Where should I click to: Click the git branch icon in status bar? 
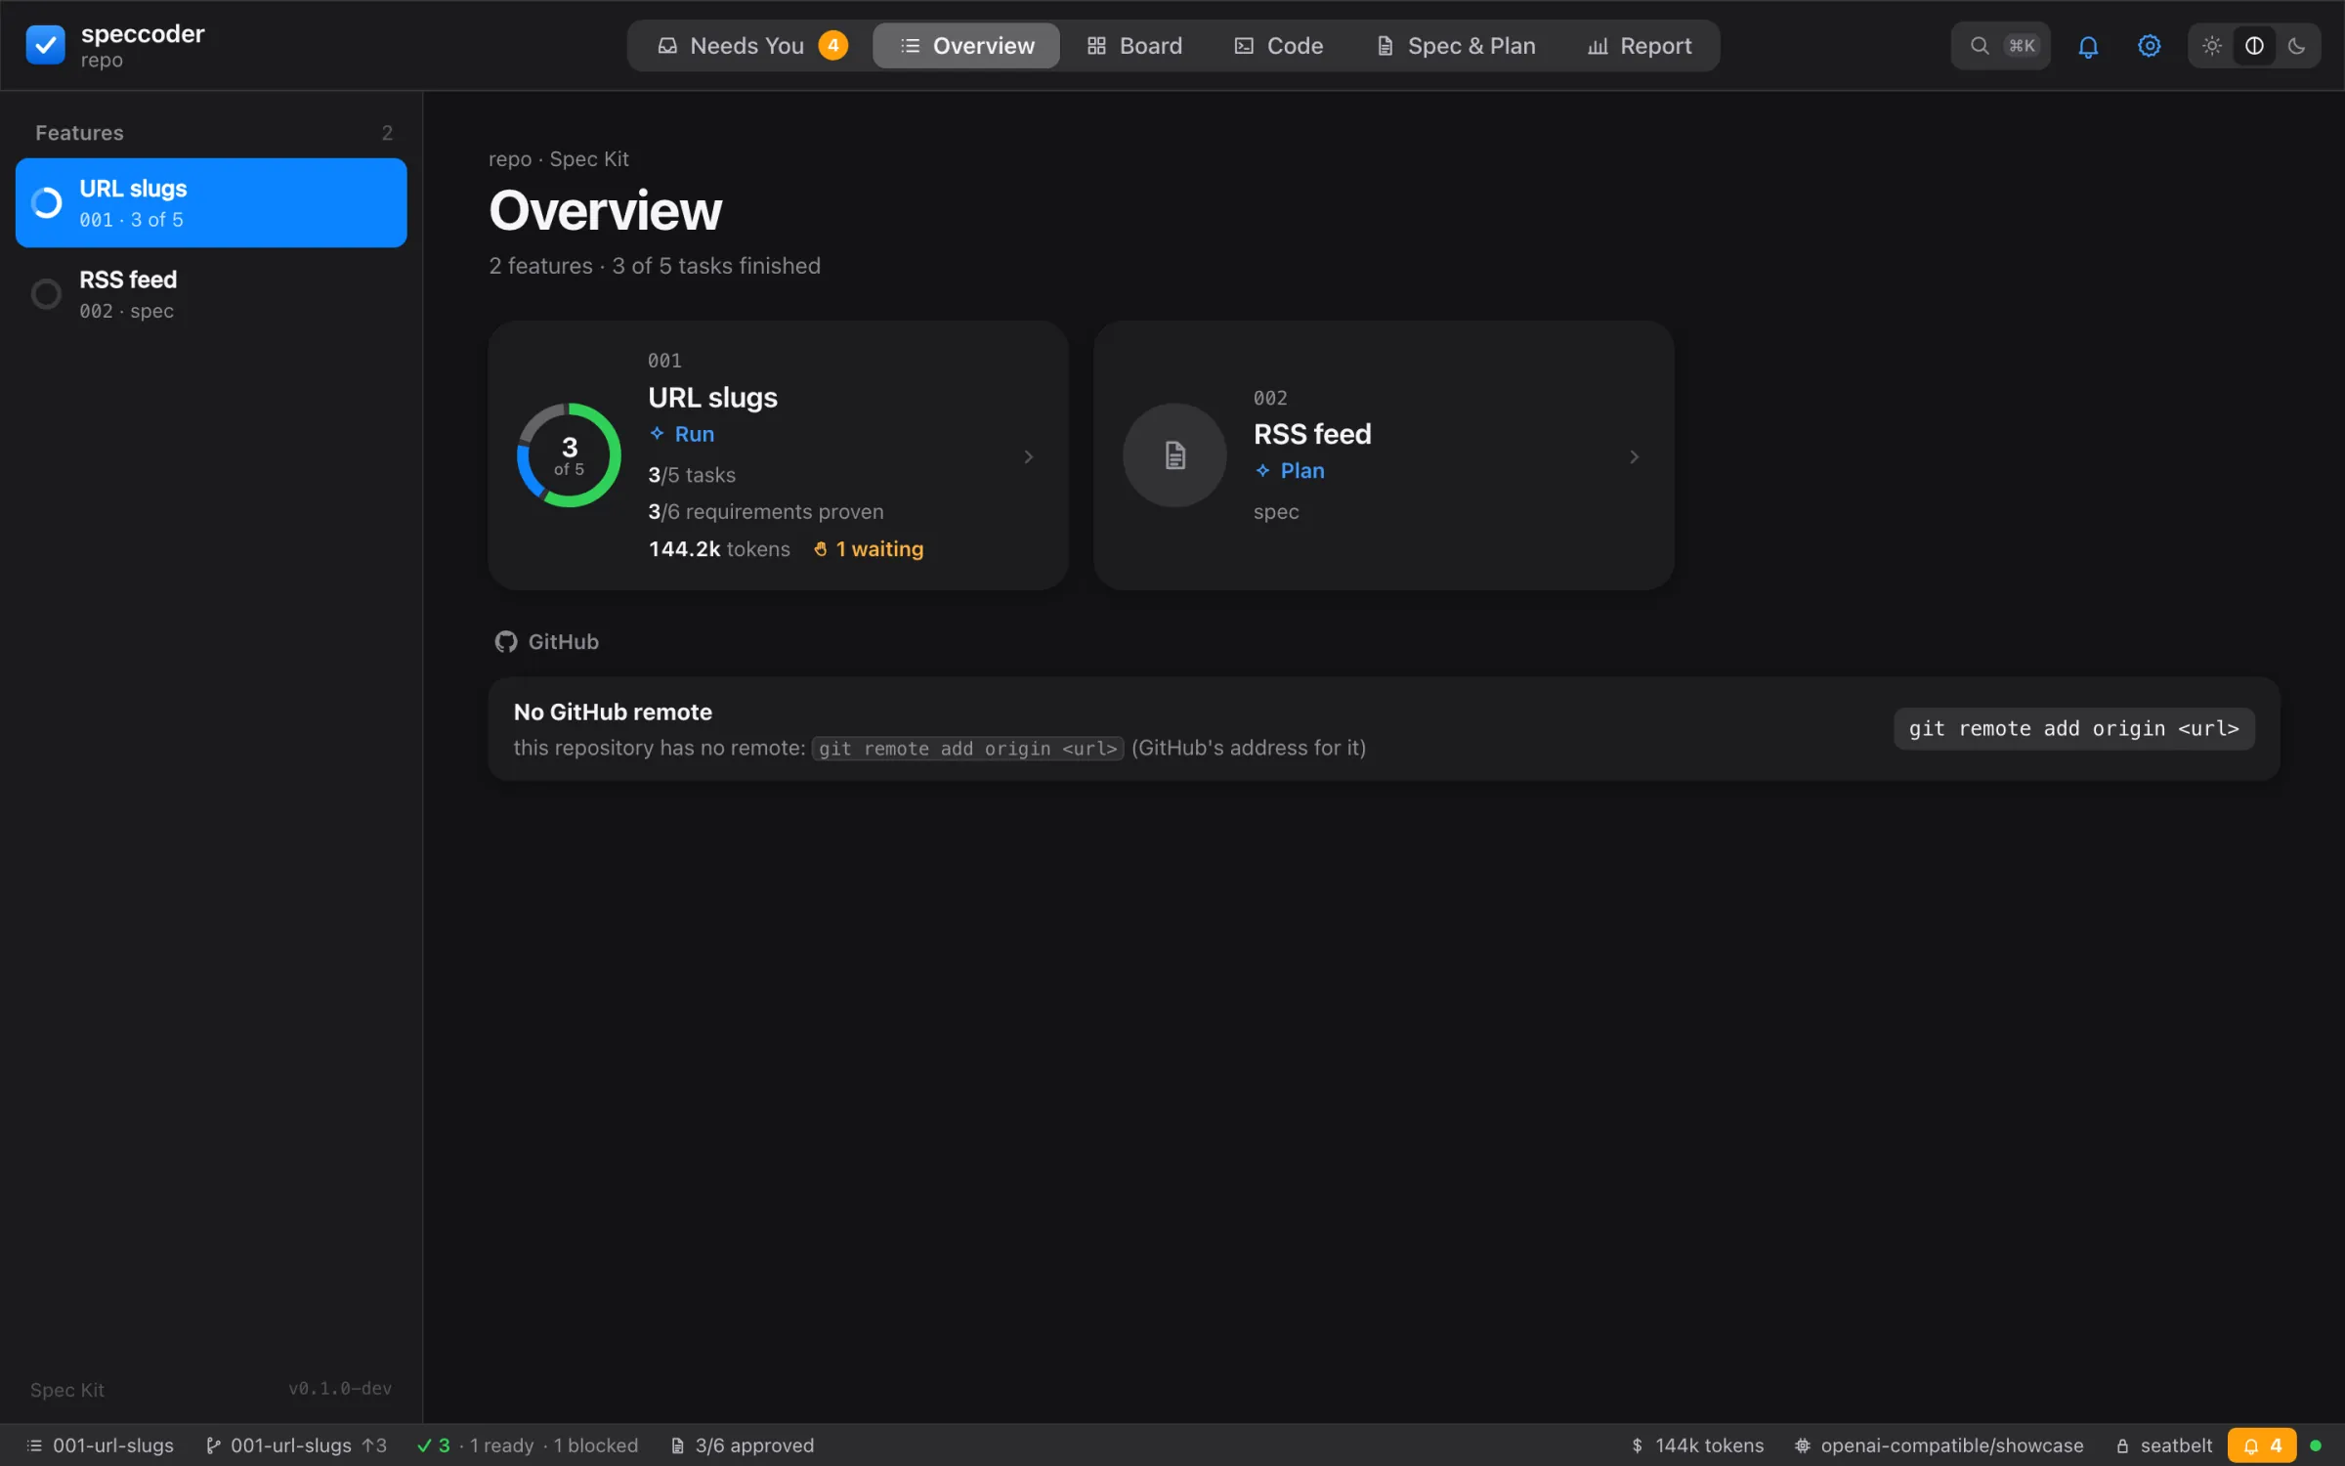point(213,1445)
